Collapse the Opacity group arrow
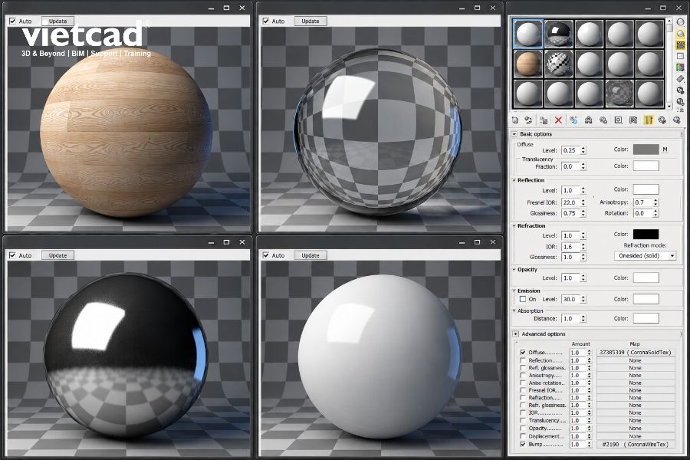This screenshot has width=690, height=460. tap(514, 269)
